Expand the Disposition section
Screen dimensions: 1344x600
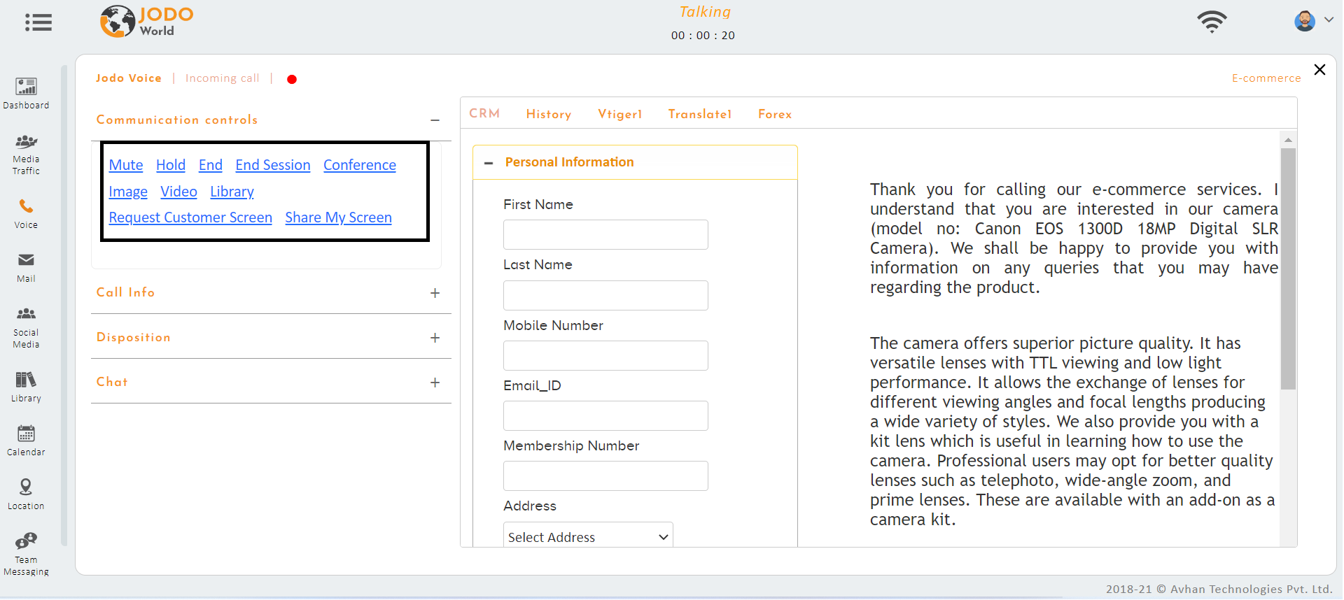coord(435,338)
